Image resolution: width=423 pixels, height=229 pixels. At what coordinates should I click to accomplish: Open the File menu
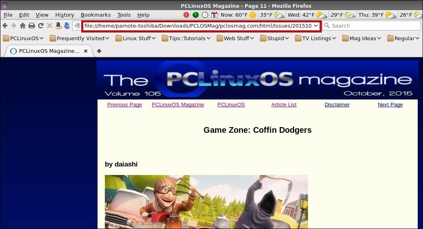pos(8,15)
